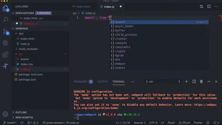This screenshot has height=125, width=222.
Task: Open the Output panel tab
Action: coord(103,82)
